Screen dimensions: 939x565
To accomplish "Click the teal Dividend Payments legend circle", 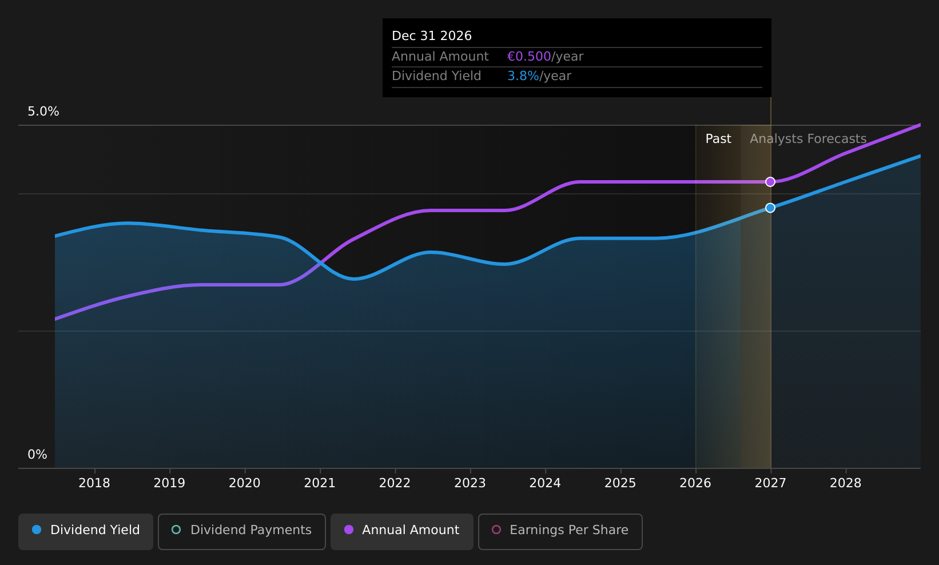I will point(176,530).
